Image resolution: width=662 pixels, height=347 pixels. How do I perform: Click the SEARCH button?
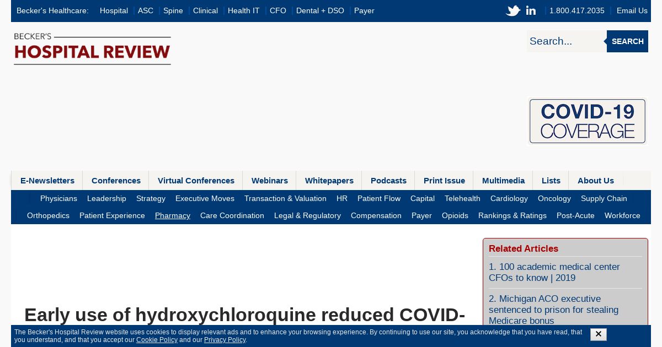[x=627, y=41]
